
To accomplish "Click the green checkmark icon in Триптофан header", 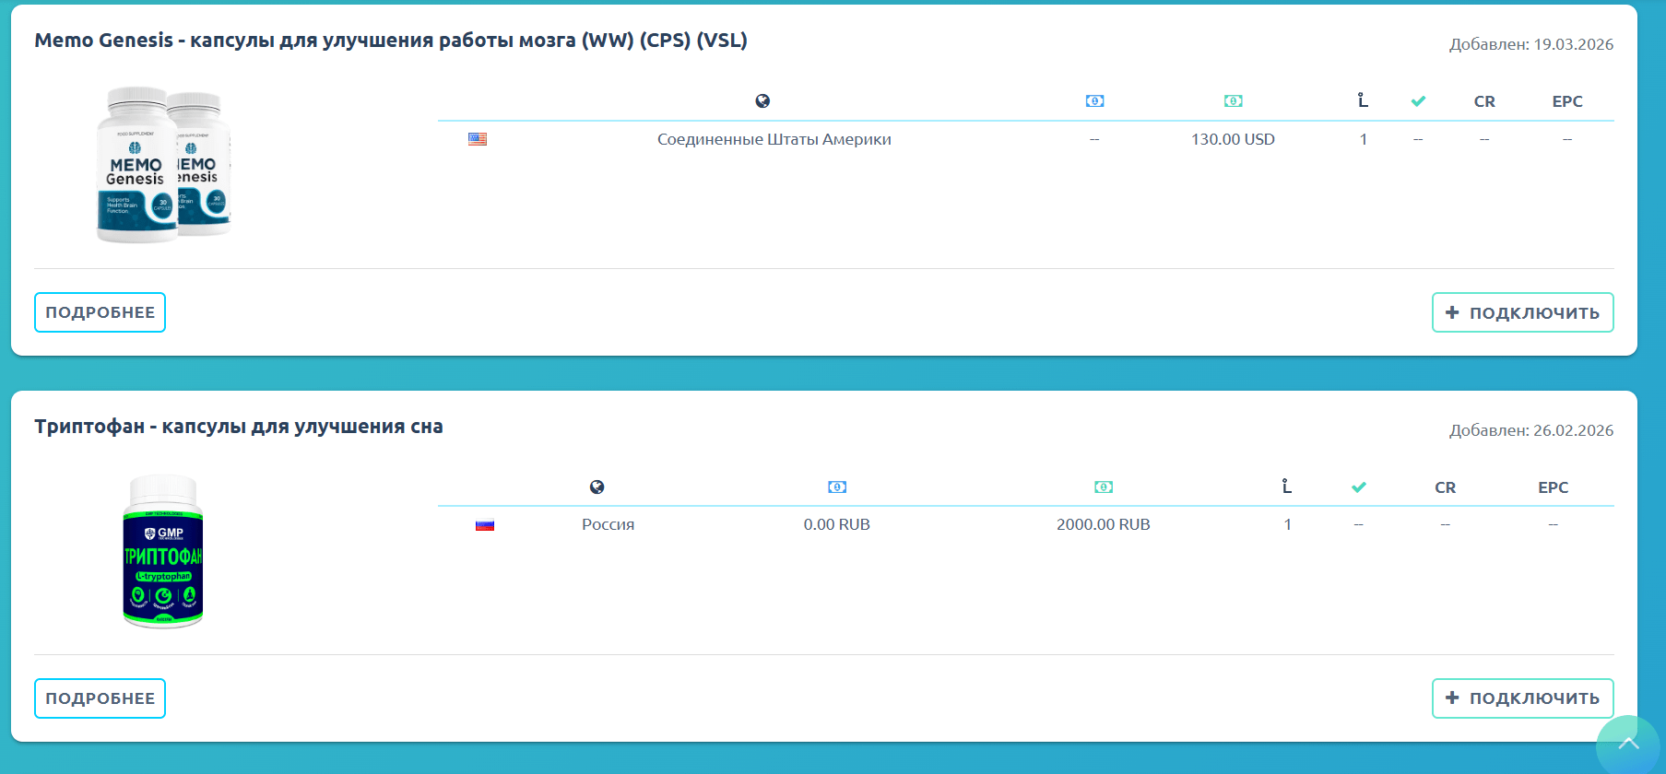I will pyautogui.click(x=1359, y=487).
